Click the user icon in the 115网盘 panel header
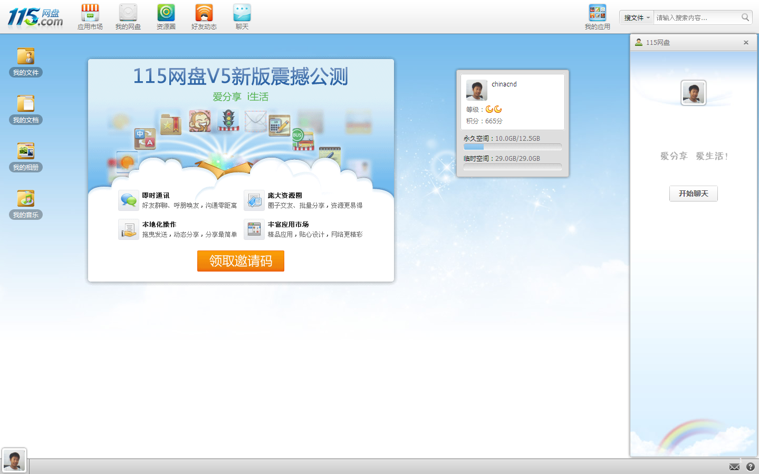The image size is (759, 474). (639, 42)
